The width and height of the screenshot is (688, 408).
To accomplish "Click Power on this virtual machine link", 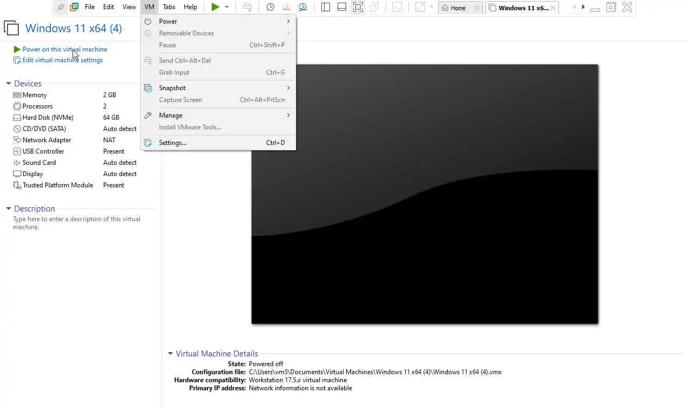I will (64, 49).
